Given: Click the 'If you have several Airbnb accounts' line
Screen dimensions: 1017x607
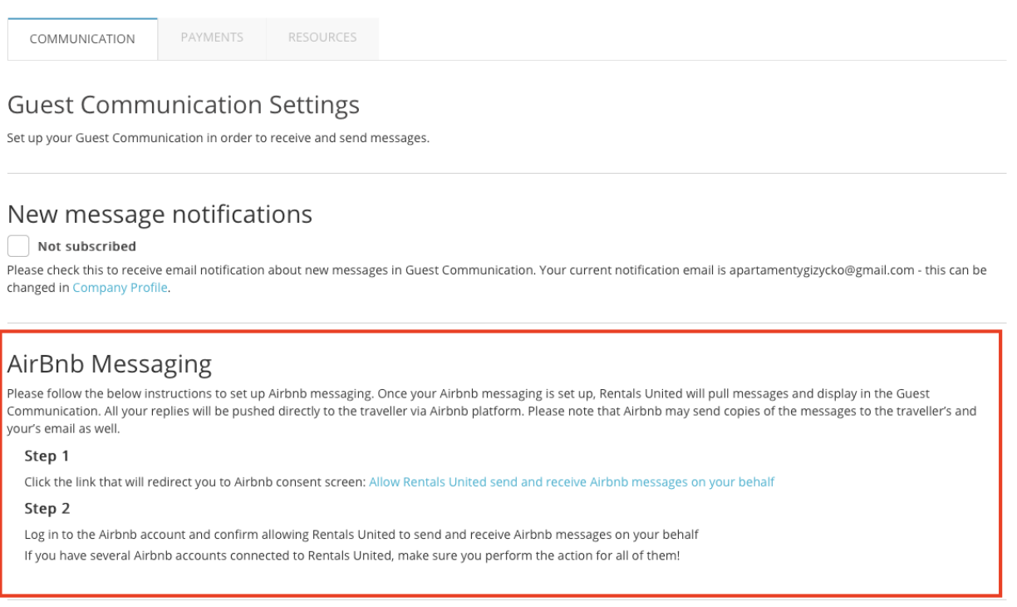Looking at the screenshot, I should point(352,554).
